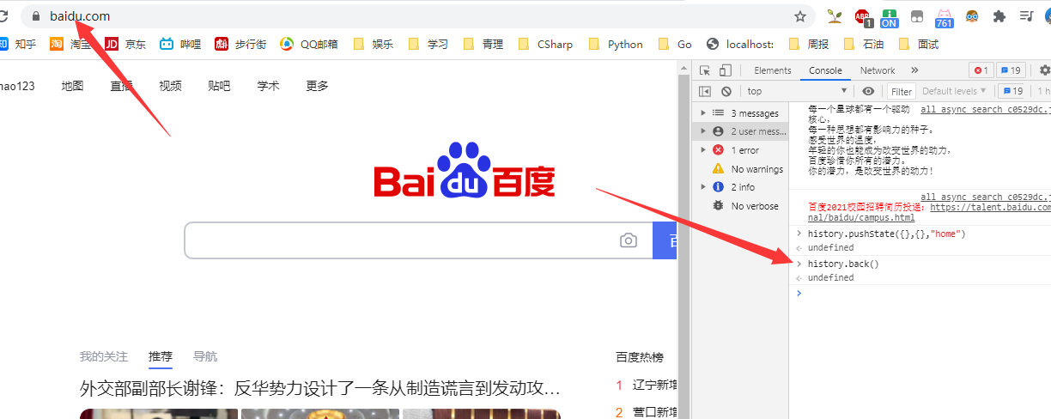
Task: Open the 外交部副部长谢锋 news headline
Action: (x=320, y=388)
